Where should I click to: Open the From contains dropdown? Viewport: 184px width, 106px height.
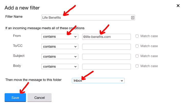pos(60,37)
